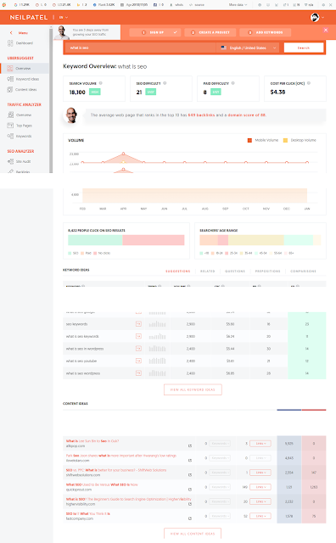Switch to Comparisons keyword tab

[303, 271]
